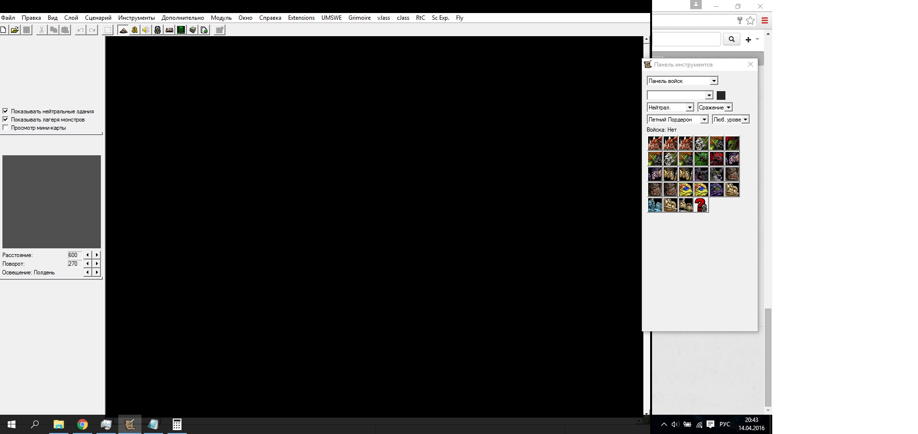
Task: Activate the dashed-rectangle selection tool
Action: pos(108,30)
